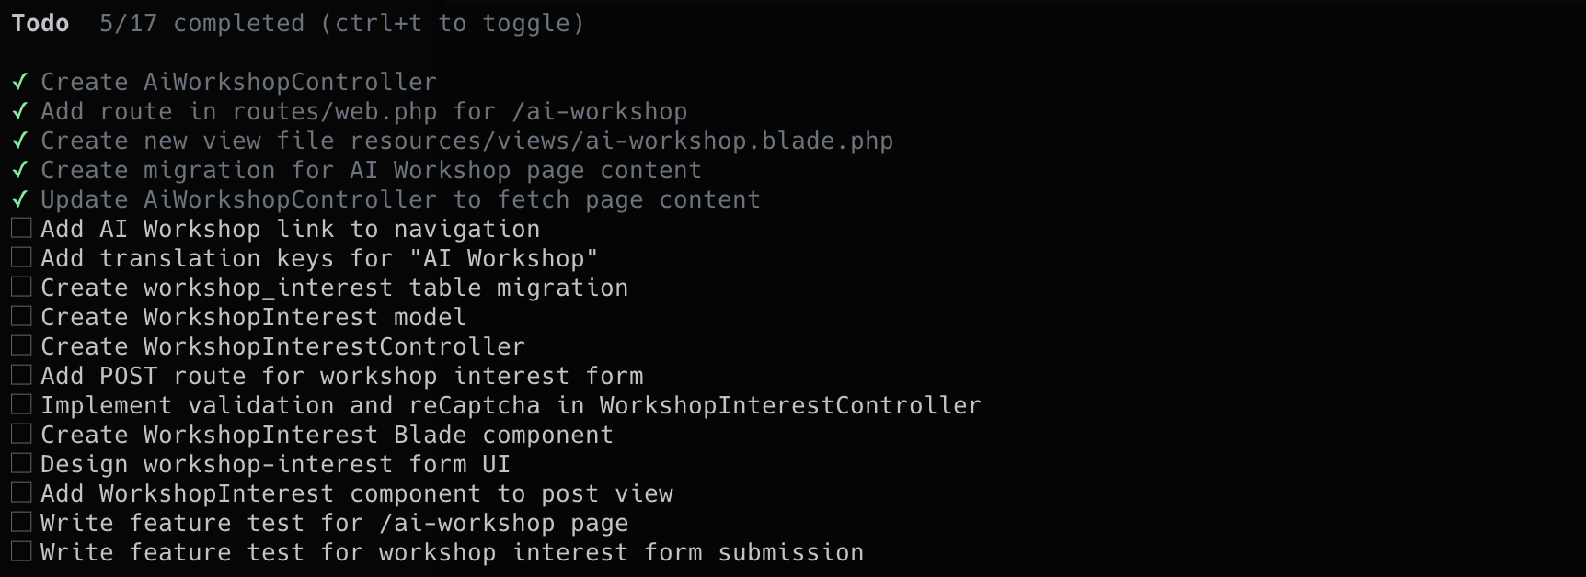
Task: Check the validation and reCaptcha task box
Action: pyautogui.click(x=21, y=404)
